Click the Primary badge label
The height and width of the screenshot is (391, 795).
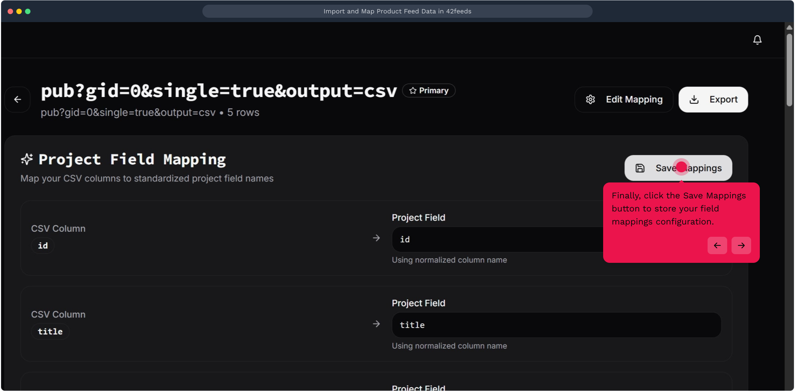click(433, 91)
